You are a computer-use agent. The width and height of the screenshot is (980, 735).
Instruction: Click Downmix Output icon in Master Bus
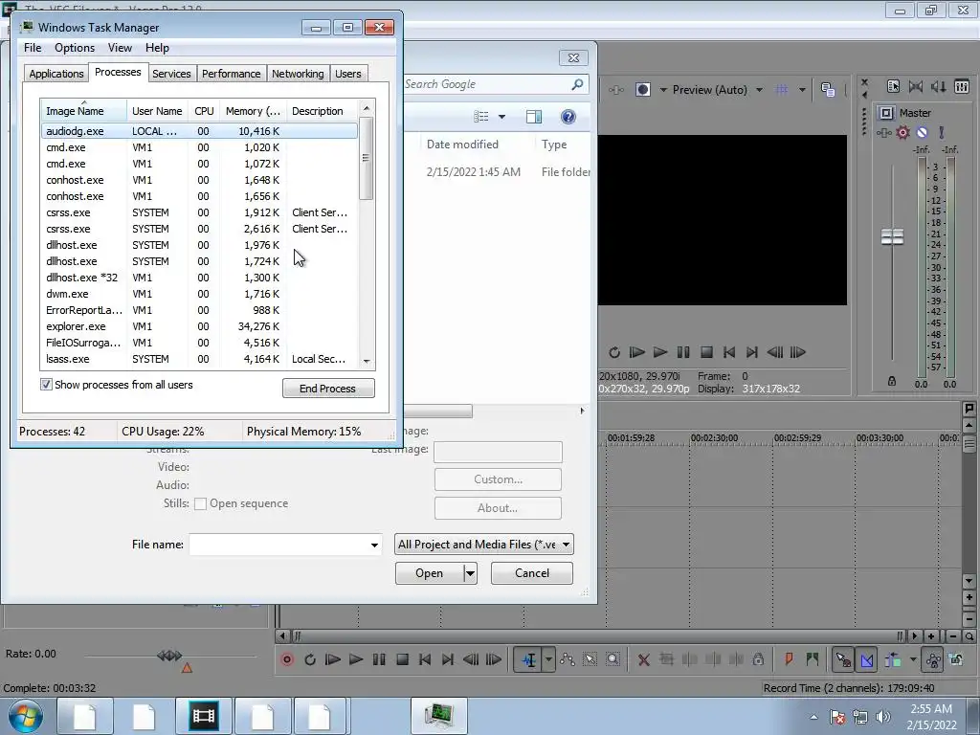point(916,87)
